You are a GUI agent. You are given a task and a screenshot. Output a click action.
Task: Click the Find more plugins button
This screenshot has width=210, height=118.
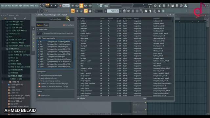click(55, 19)
